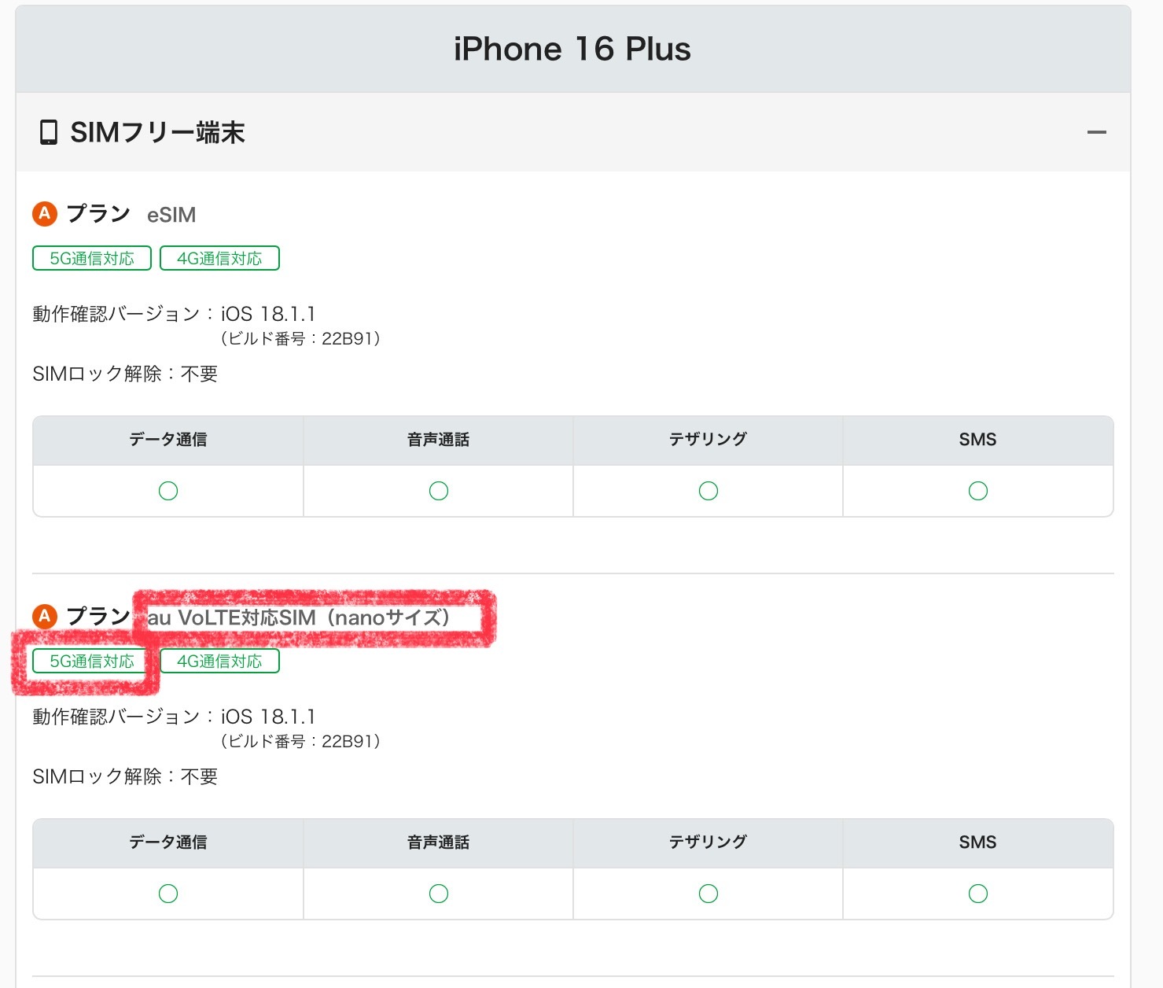Click the phone icon beside SIMフリー端末
The height and width of the screenshot is (988, 1163).
tap(49, 132)
